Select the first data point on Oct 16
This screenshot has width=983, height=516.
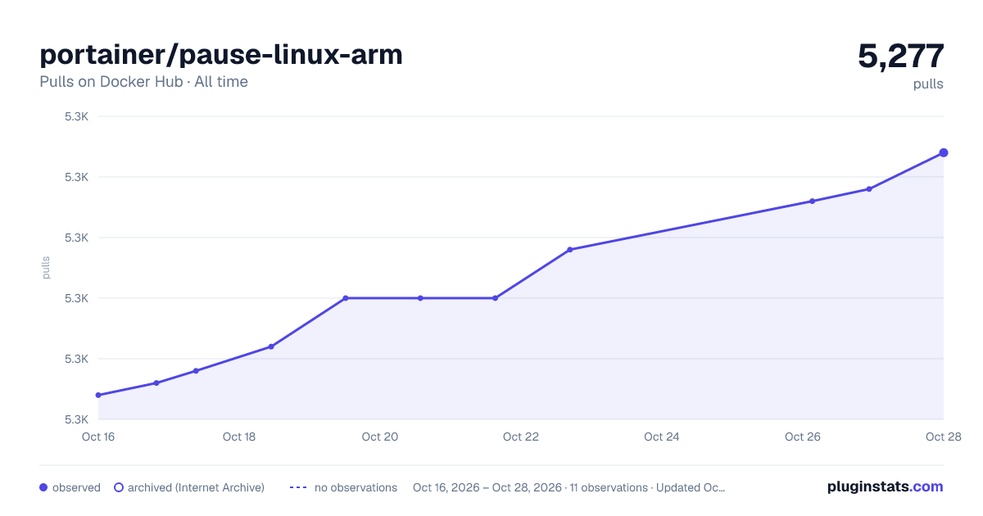point(98,395)
